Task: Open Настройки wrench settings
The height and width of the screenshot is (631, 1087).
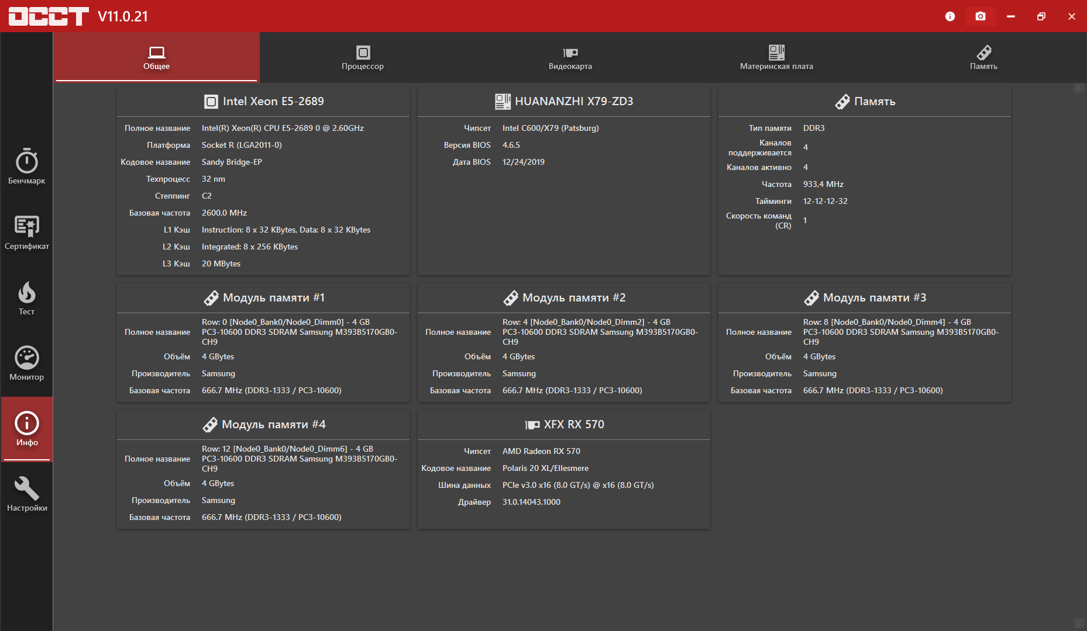Action: coord(26,495)
